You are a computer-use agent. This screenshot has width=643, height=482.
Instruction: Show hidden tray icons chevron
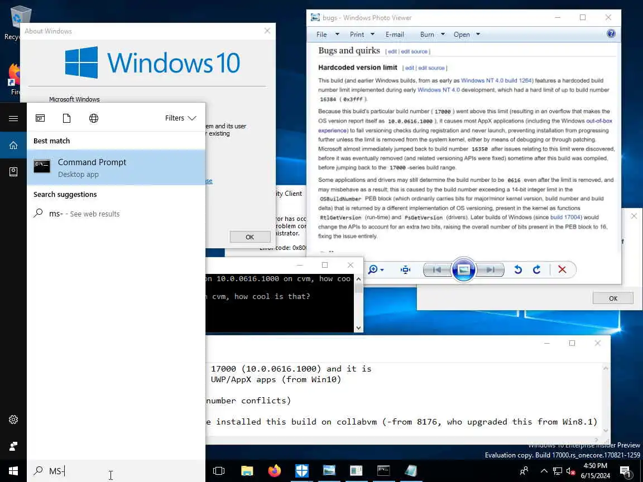[x=544, y=471]
